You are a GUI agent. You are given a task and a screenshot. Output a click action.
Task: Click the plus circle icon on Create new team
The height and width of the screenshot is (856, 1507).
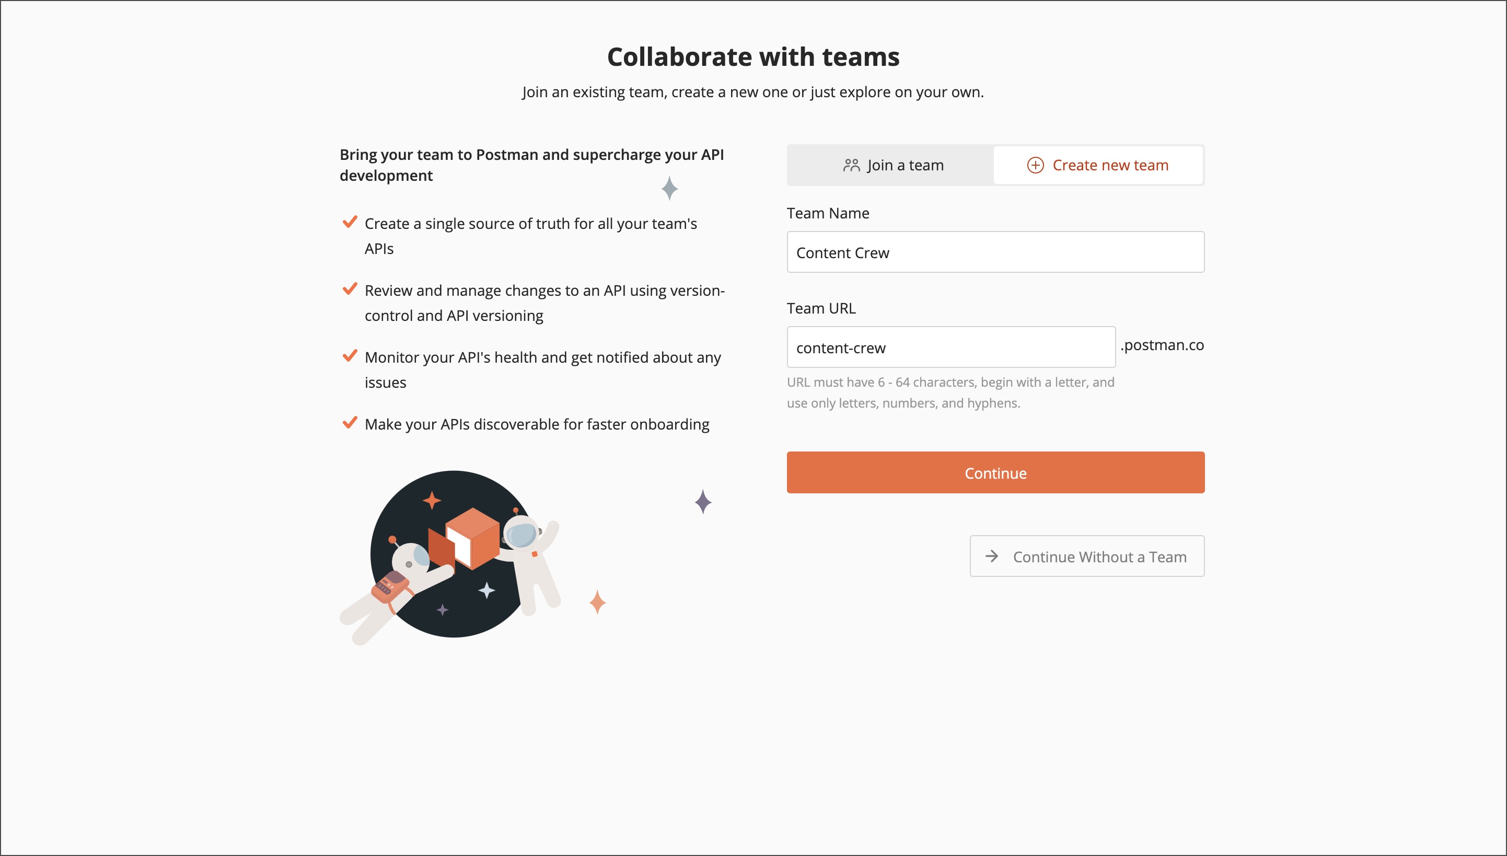[1035, 165]
